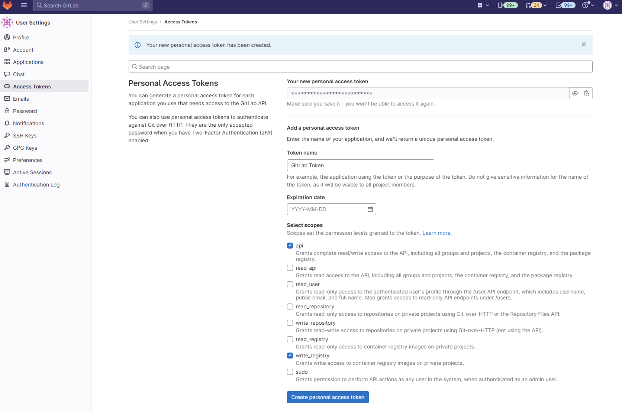The width and height of the screenshot is (622, 412).
Task: Open the Learn more link about scopes
Action: tap(436, 233)
